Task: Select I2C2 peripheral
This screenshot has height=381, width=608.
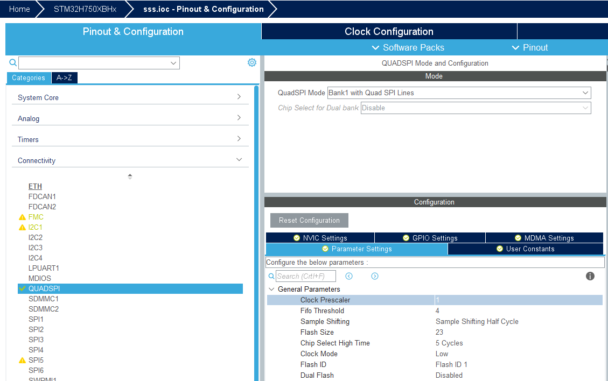Action: (x=36, y=237)
